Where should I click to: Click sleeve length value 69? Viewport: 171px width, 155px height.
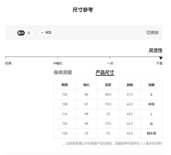tap(86, 124)
